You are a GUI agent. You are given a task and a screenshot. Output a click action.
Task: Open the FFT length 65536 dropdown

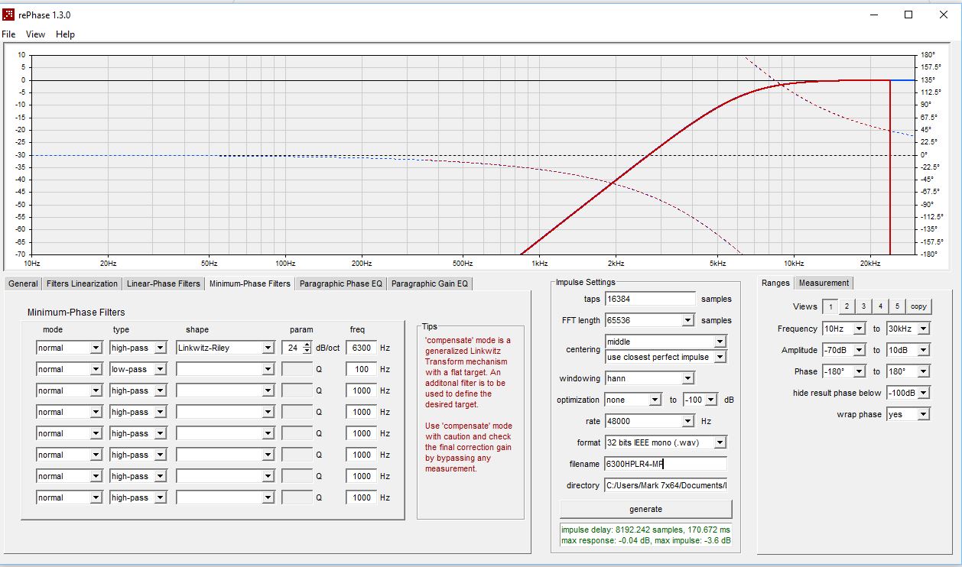click(649, 320)
